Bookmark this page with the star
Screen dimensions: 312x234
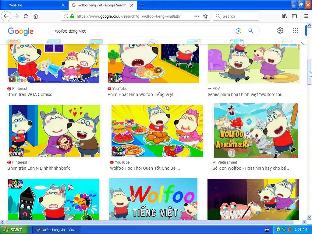(x=205, y=16)
